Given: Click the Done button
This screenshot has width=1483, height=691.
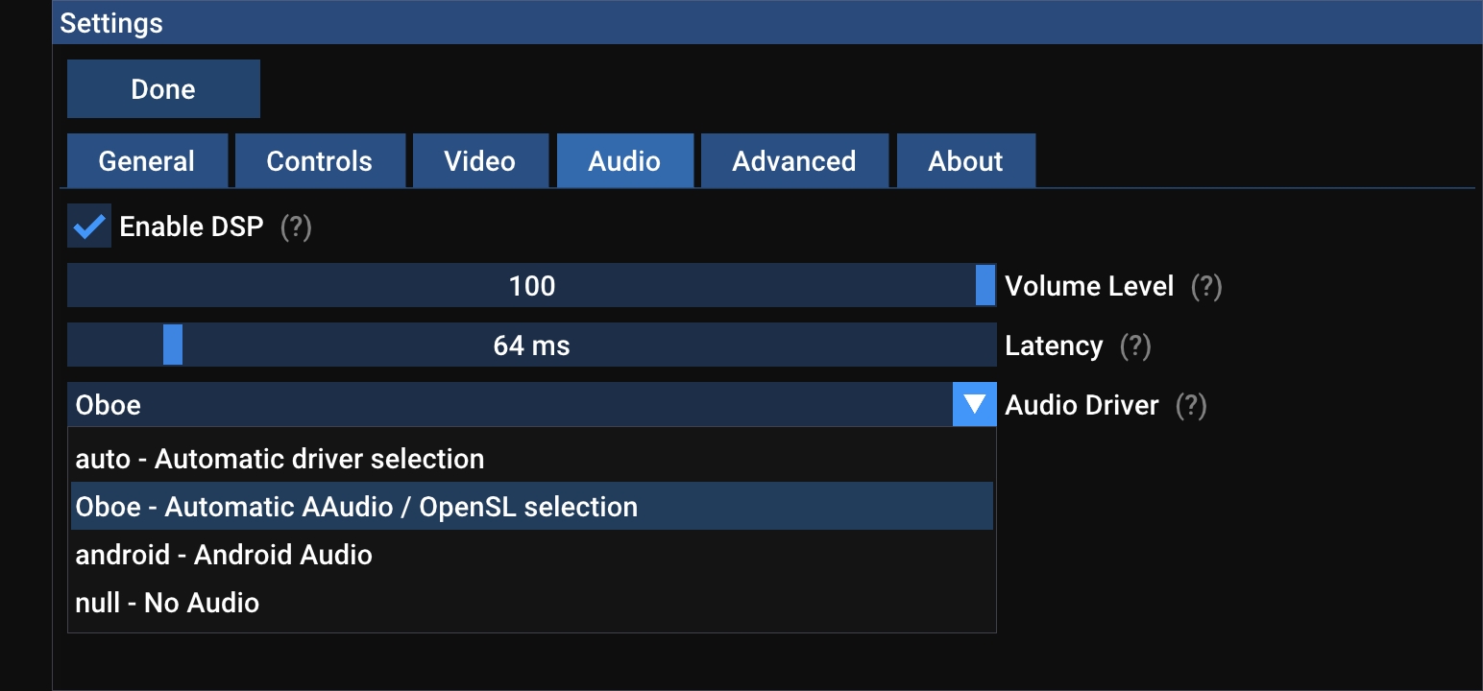Looking at the screenshot, I should 163,89.
